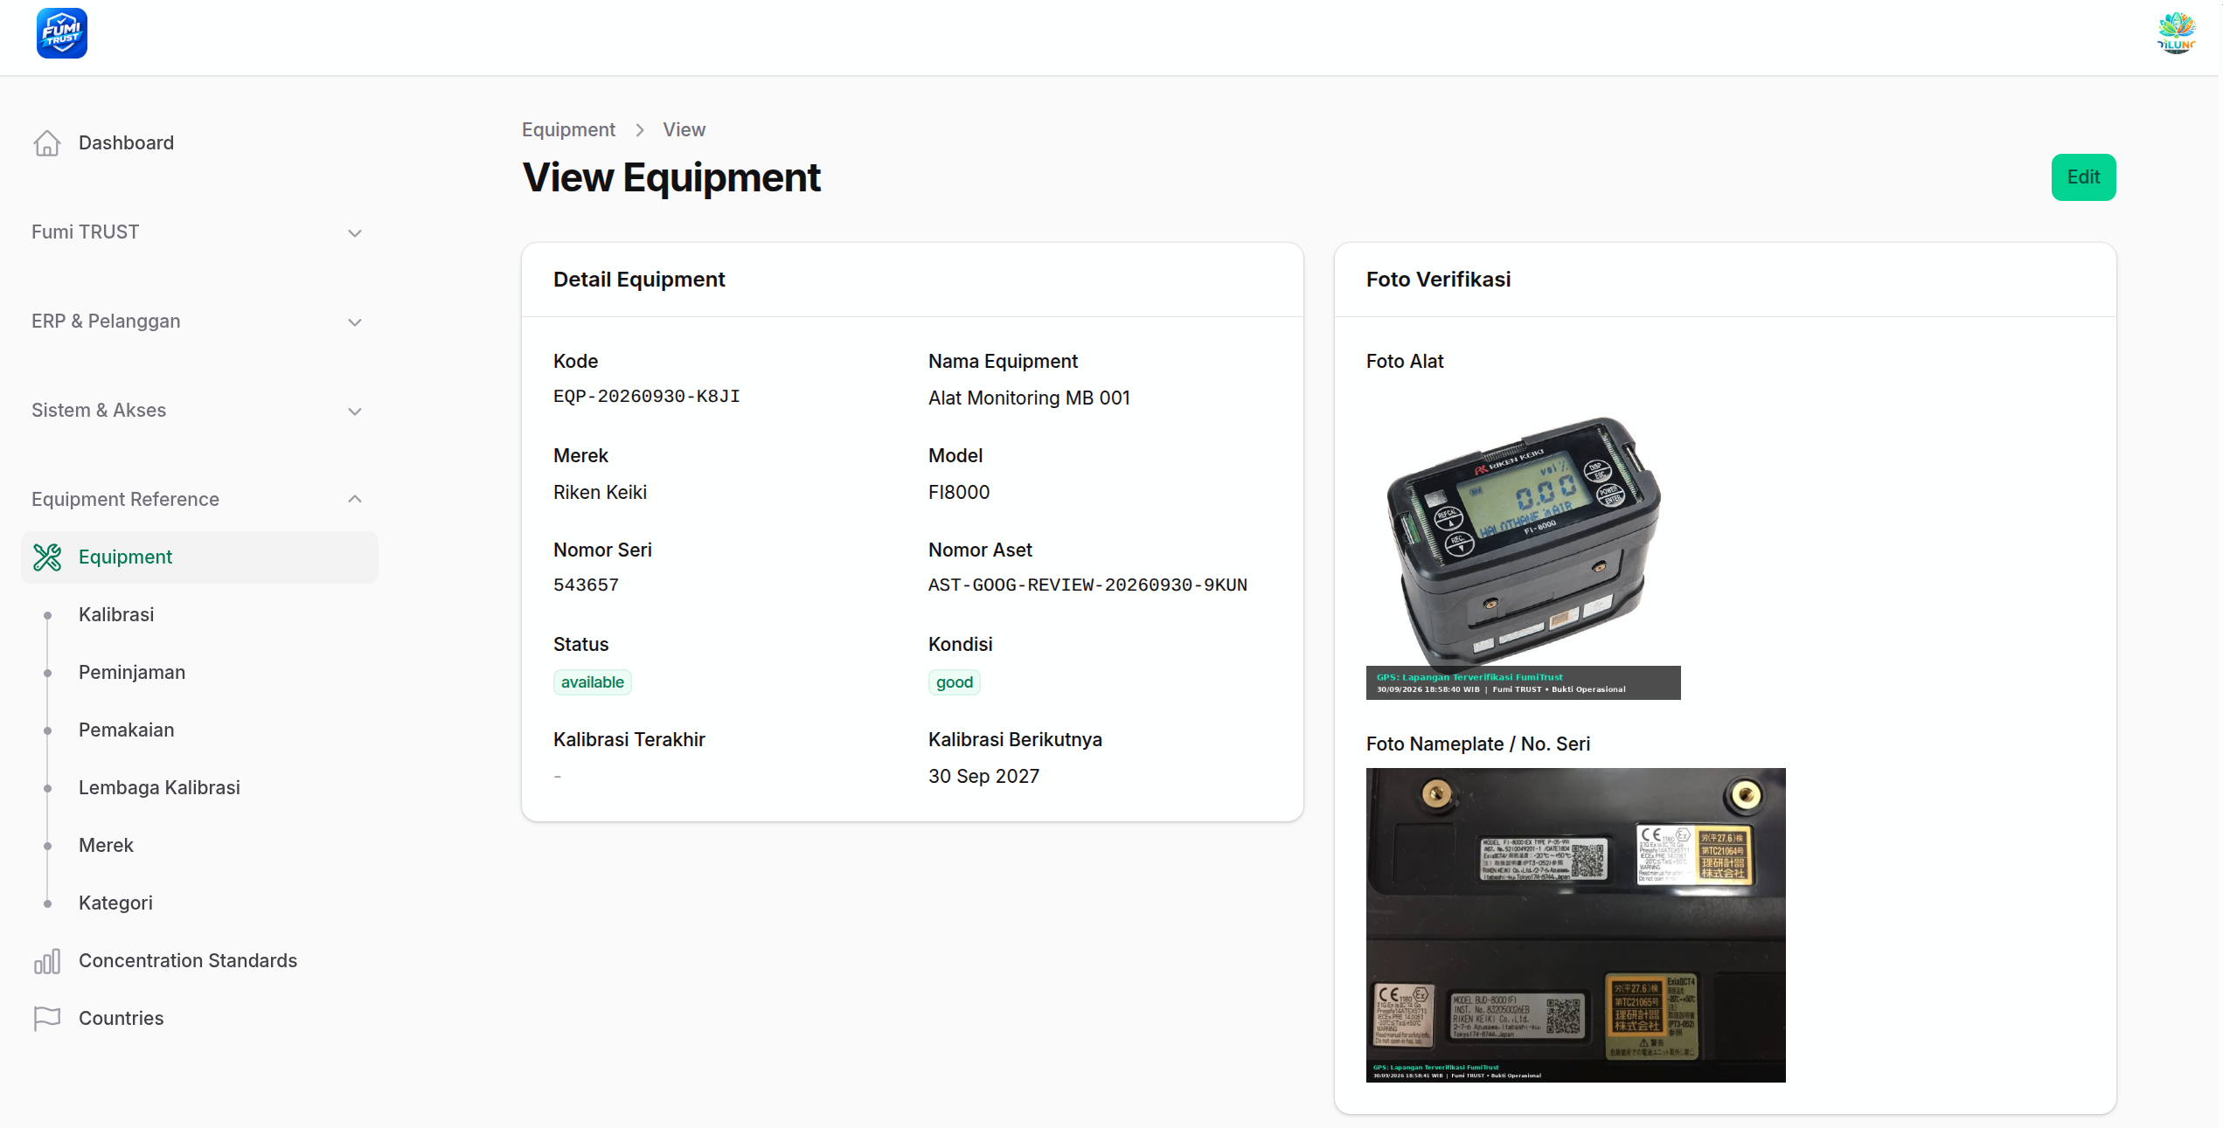Click the Equipment Reference group label
Image resolution: width=2223 pixels, height=1128 pixels.
click(125, 500)
